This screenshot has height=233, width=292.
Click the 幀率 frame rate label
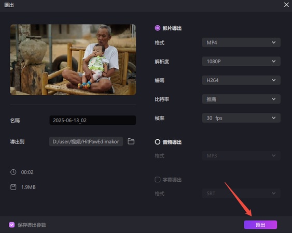coord(159,118)
